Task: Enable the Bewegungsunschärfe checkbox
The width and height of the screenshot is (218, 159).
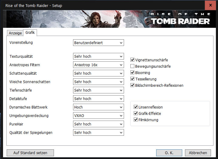Action: click(x=132, y=66)
